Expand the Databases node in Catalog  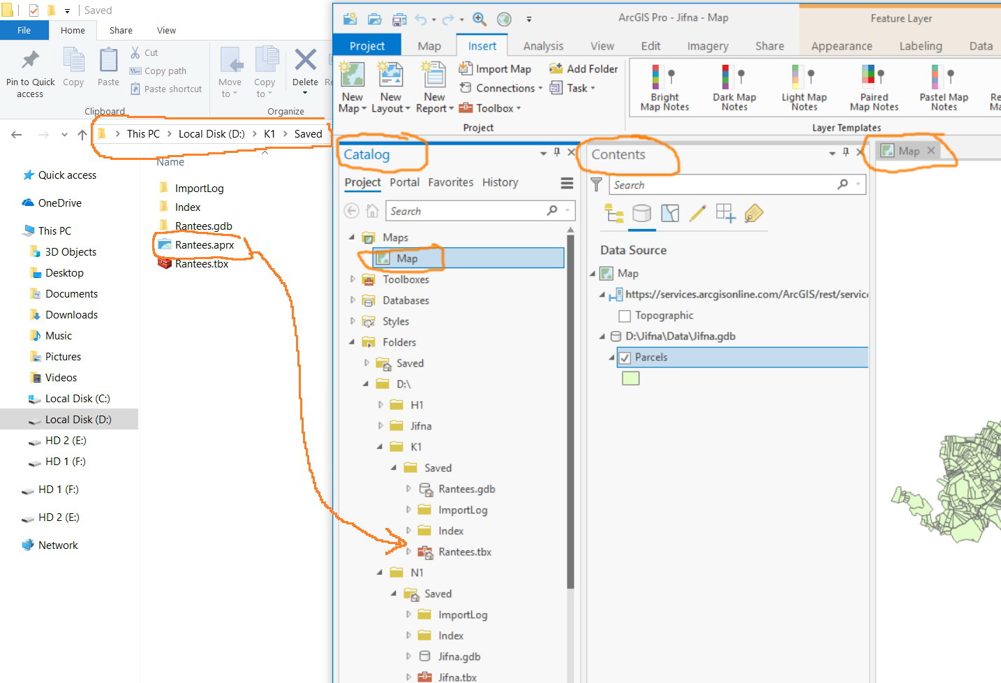(352, 300)
